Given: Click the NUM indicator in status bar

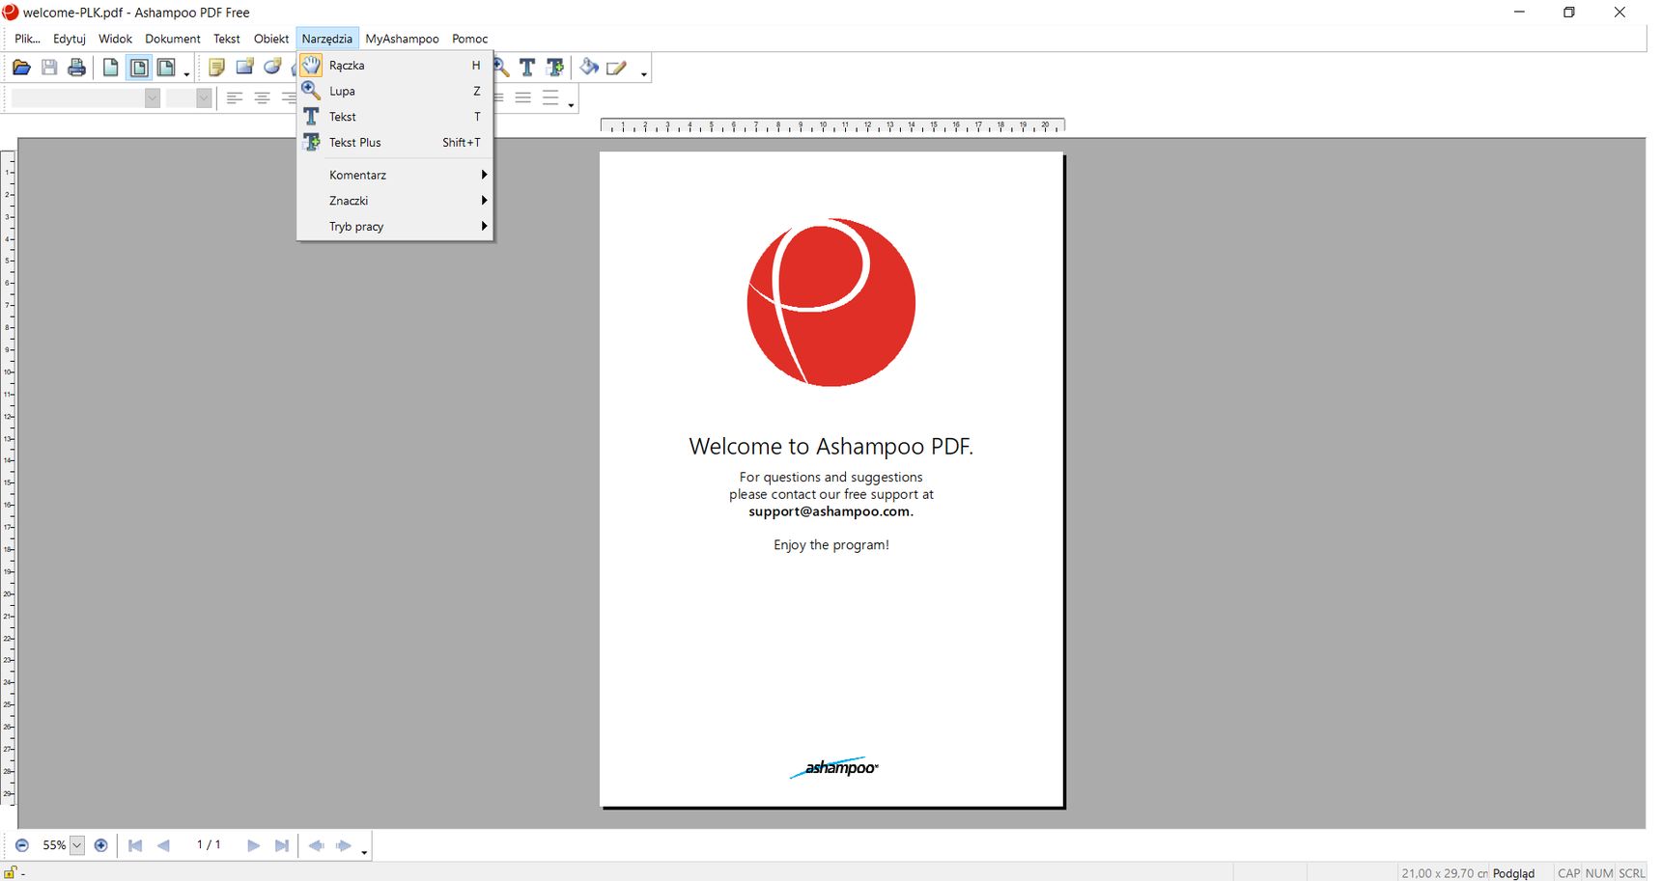Looking at the screenshot, I should pos(1599,873).
